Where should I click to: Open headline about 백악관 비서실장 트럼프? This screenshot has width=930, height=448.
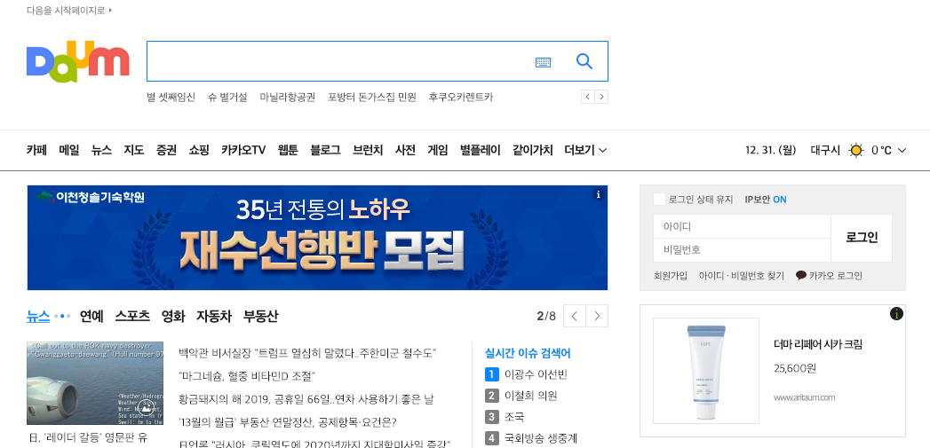[308, 353]
